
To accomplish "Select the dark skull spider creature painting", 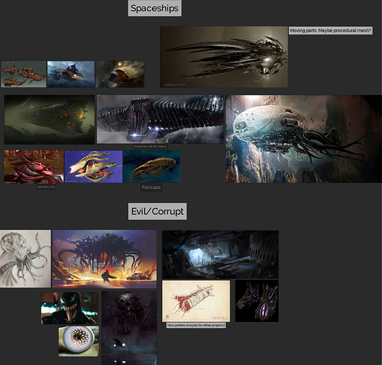I will coord(129,328).
